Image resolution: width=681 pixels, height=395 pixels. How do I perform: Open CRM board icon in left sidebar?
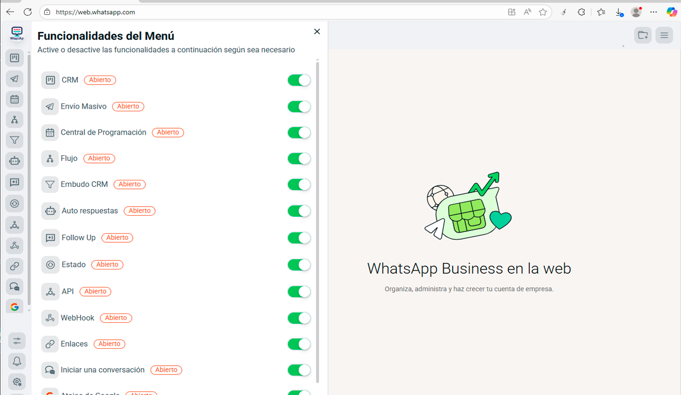coord(15,58)
